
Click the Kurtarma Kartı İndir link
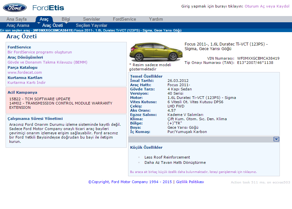pyautogui.click(x=27, y=83)
